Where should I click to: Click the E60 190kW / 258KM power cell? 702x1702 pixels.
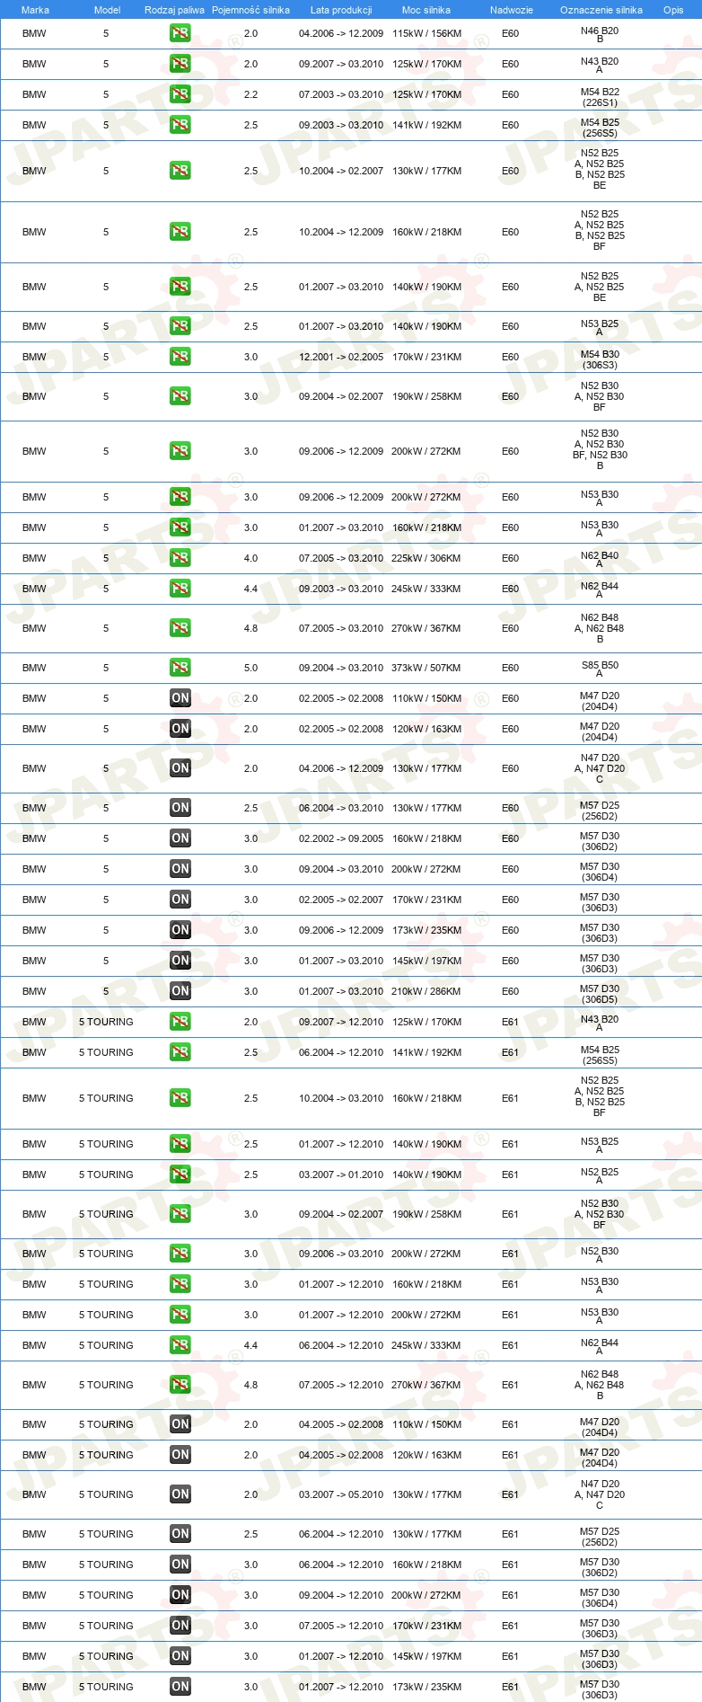tap(426, 396)
